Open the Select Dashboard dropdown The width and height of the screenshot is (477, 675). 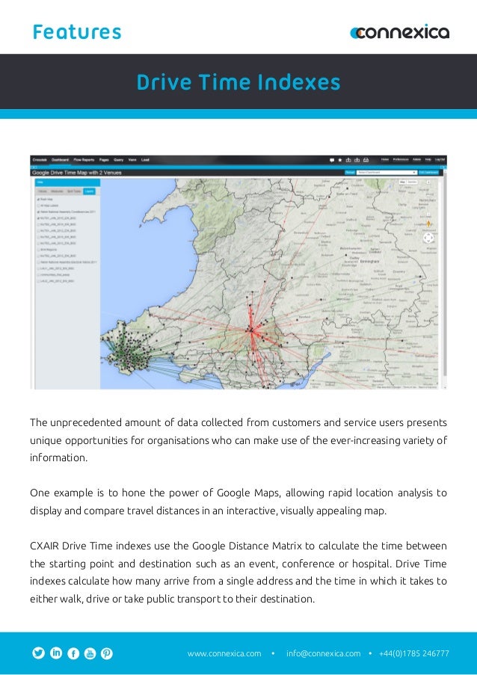pos(387,172)
